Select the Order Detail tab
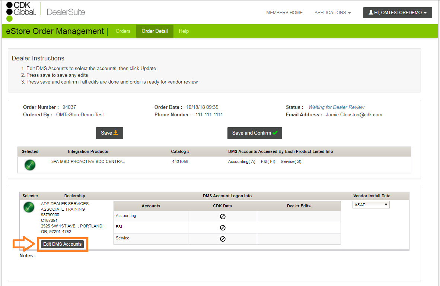 (154, 31)
